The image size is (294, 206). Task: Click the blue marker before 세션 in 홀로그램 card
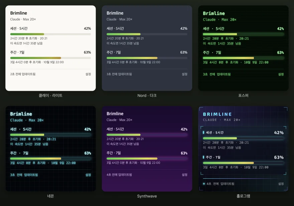[203, 133]
